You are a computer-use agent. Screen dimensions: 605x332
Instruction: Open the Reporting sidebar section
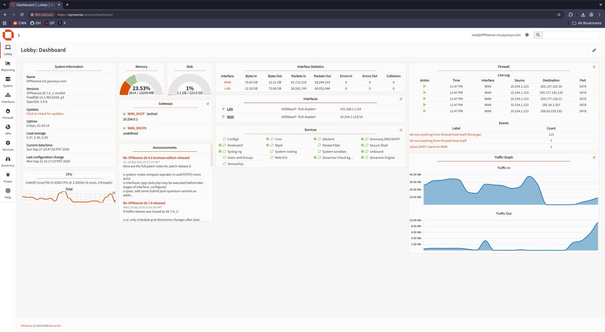coord(8,66)
